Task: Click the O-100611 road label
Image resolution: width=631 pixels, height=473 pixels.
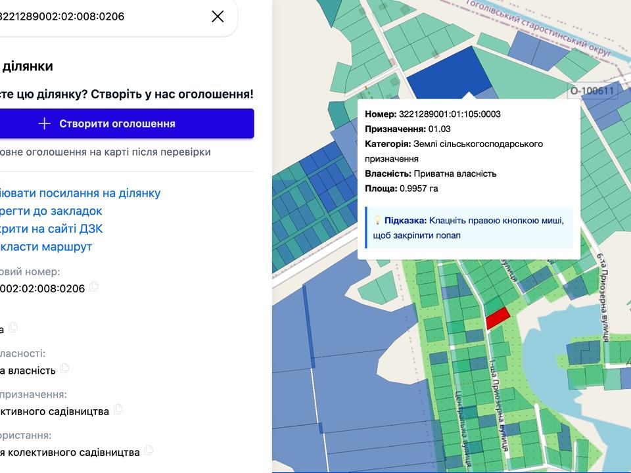Action: pos(592,91)
